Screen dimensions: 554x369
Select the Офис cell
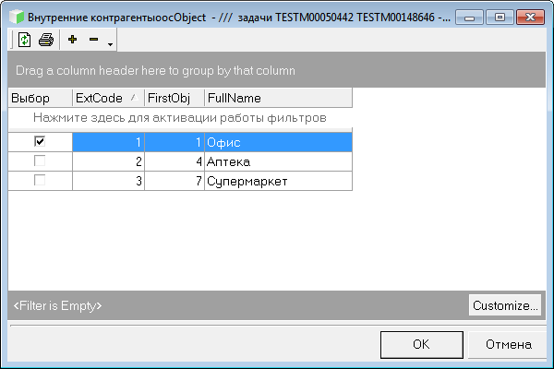(279, 142)
